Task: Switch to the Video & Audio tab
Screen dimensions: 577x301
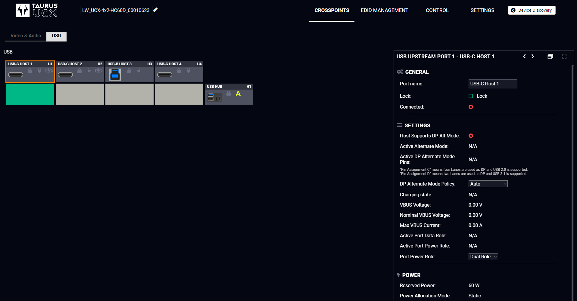Action: pos(26,36)
